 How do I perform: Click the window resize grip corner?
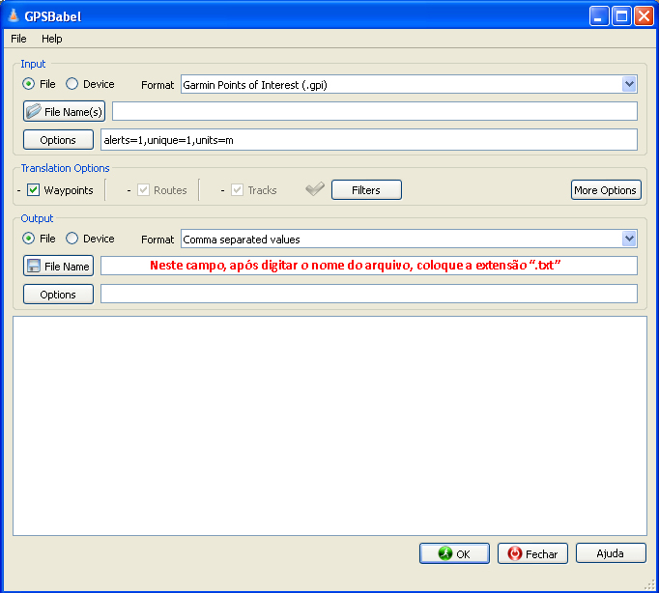click(649, 584)
